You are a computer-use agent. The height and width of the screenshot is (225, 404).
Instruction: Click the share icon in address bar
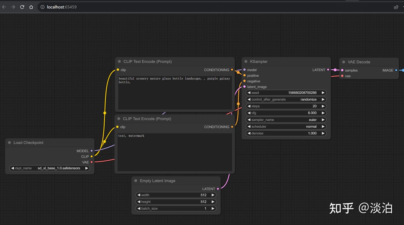tap(396, 7)
